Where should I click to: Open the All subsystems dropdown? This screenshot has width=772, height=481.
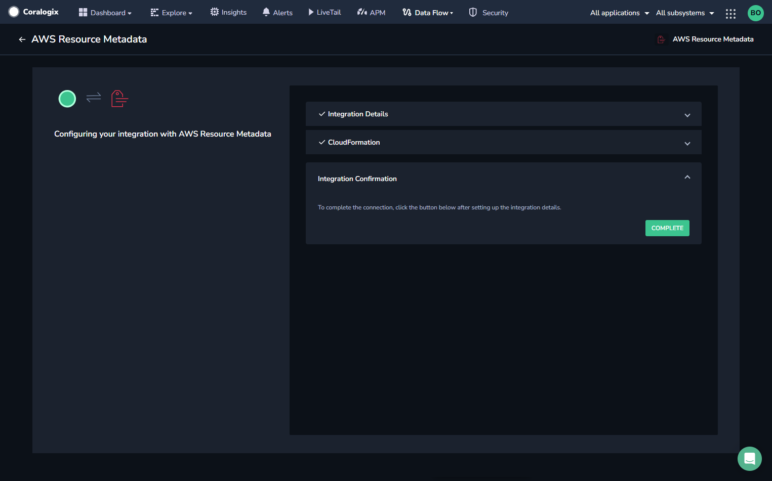click(x=685, y=13)
